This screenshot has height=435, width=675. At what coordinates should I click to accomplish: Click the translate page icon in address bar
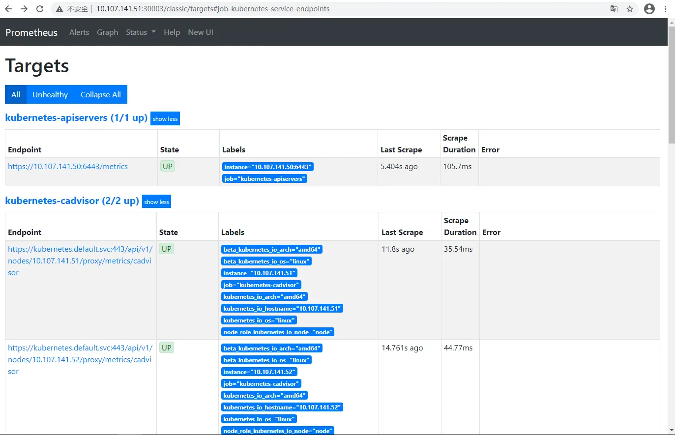(614, 9)
